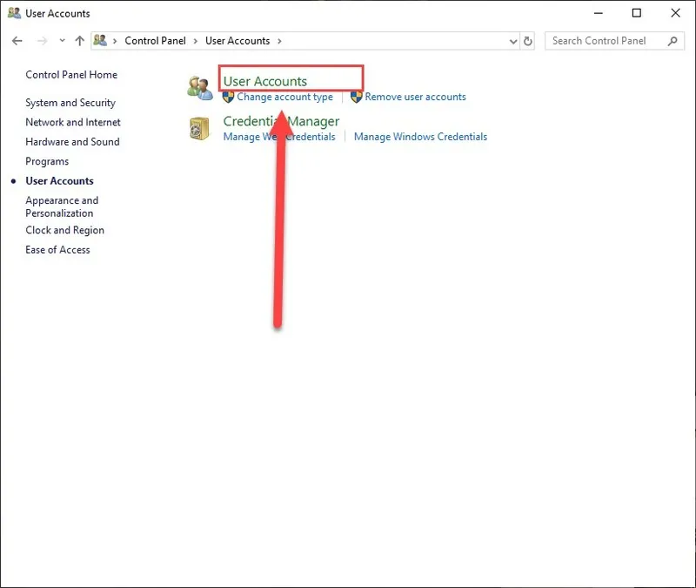Screen dimensions: 696x588
Task: Click the Back arrow navigation button
Action: point(17,41)
